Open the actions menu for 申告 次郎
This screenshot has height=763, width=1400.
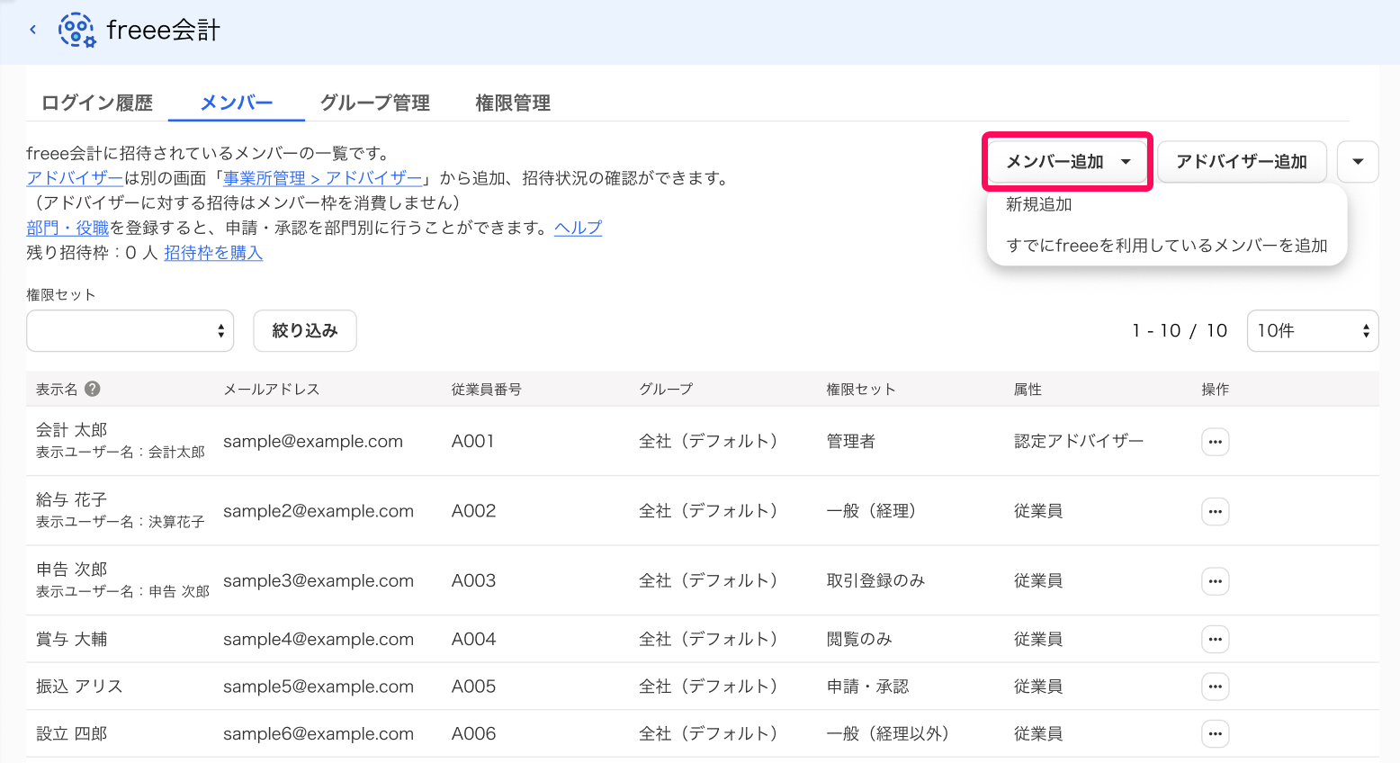1215,581
